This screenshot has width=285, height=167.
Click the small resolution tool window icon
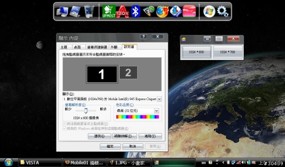[x=183, y=39]
